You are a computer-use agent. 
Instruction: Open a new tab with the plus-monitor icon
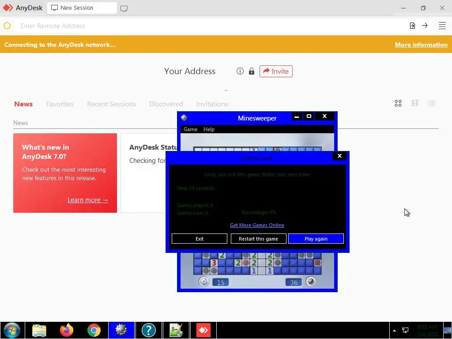[x=124, y=8]
